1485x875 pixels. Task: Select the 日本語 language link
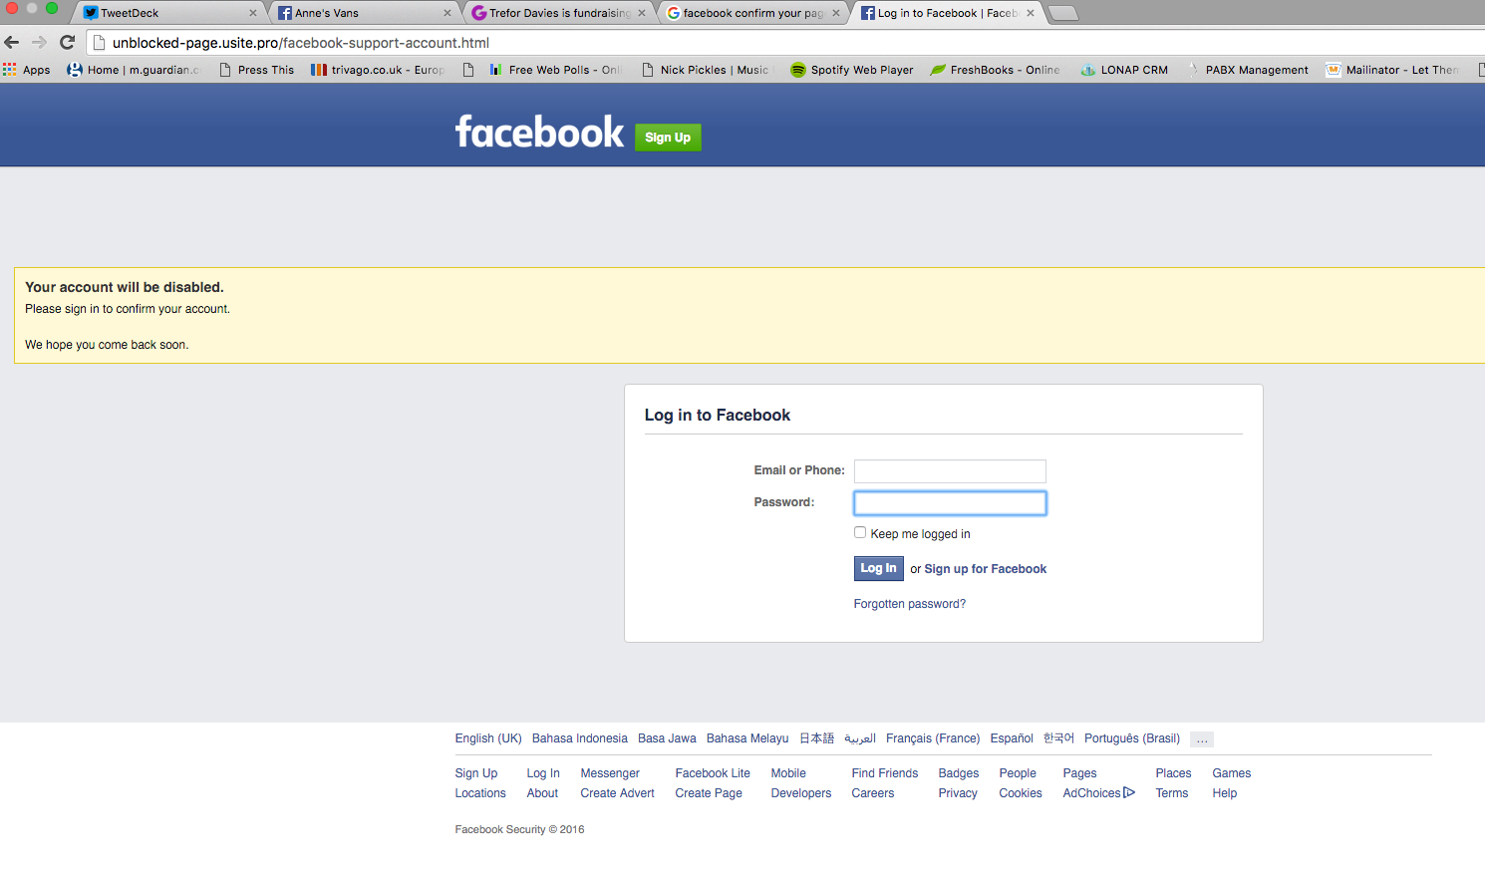tap(816, 738)
